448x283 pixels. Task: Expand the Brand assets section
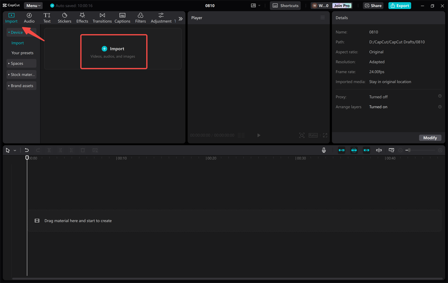[x=21, y=86]
